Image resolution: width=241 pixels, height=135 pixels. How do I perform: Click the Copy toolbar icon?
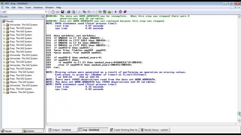tap(84, 12)
